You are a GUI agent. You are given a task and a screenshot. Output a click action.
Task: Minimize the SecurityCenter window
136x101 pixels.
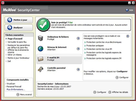(x=129, y=3)
